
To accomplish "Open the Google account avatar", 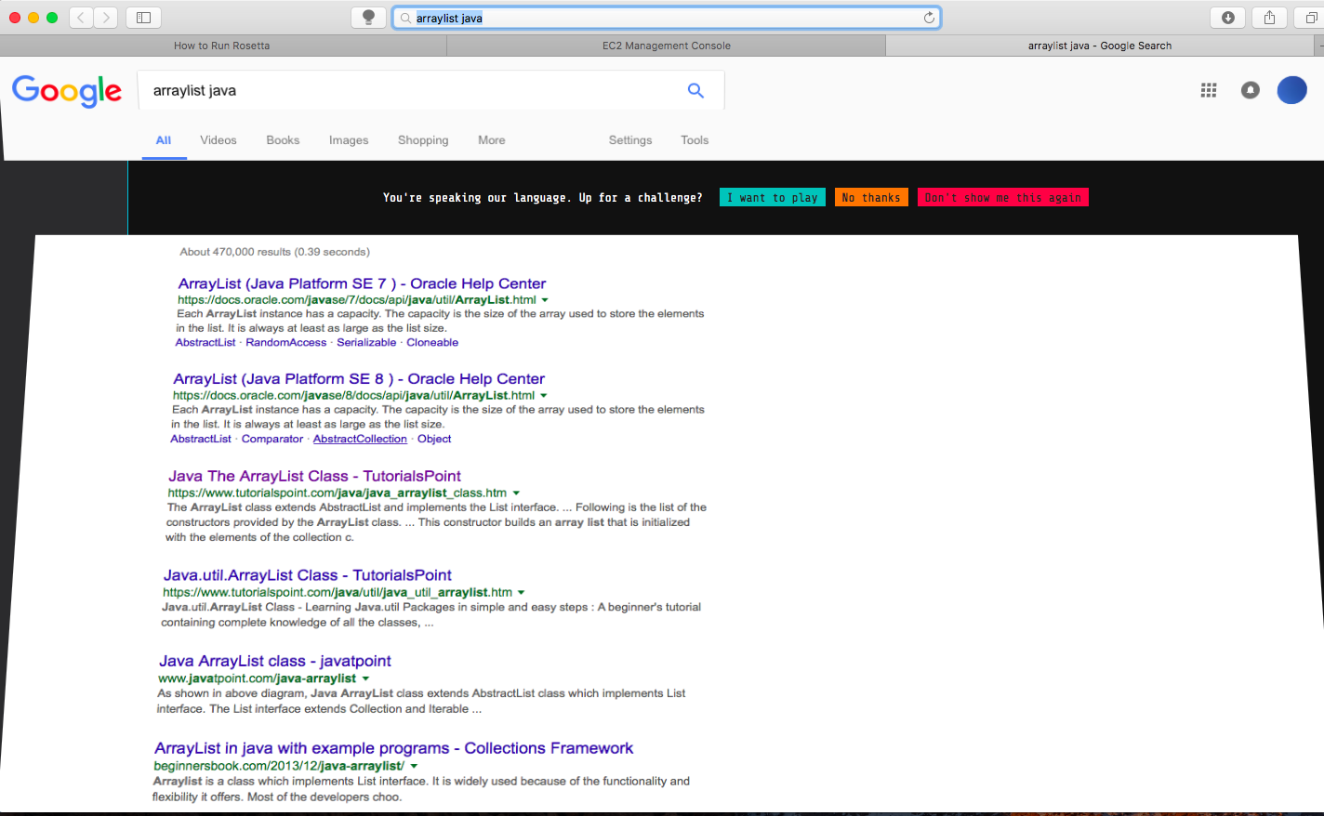I will [x=1291, y=90].
